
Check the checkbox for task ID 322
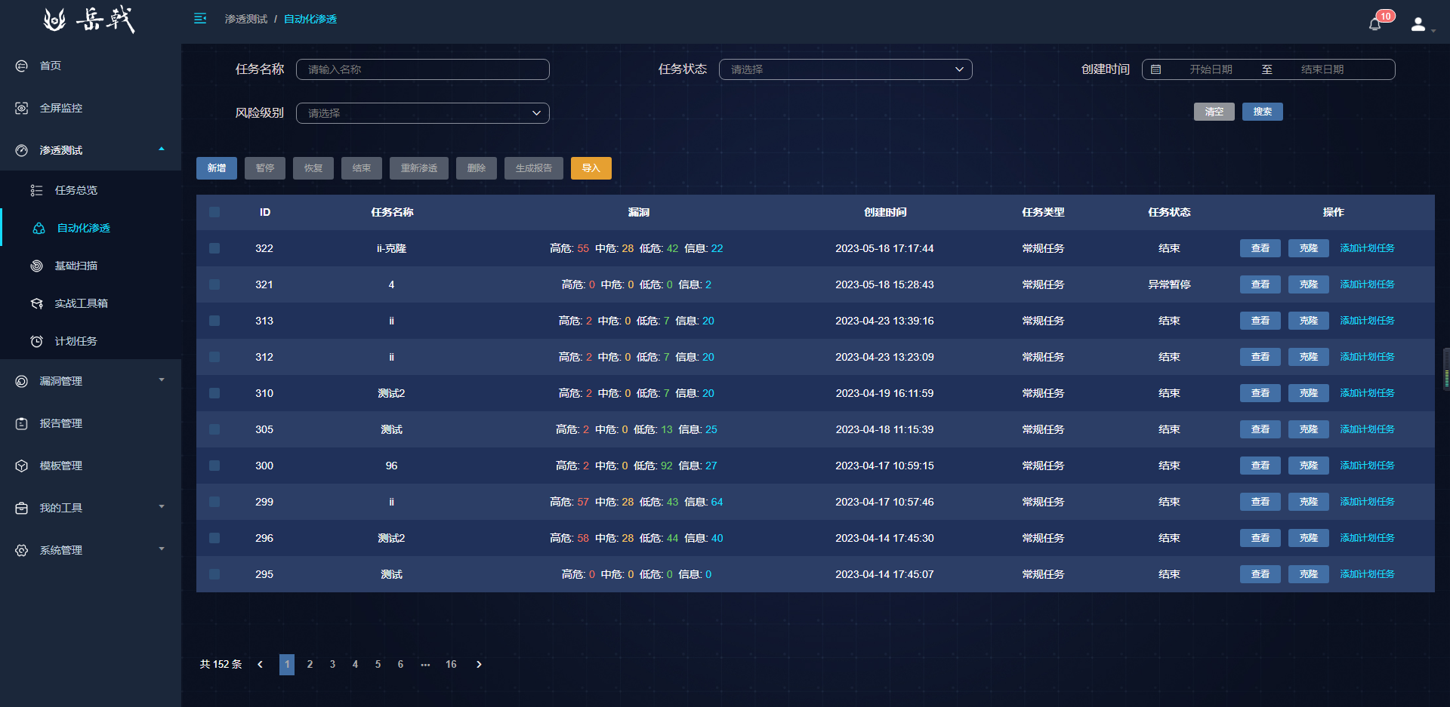click(214, 248)
